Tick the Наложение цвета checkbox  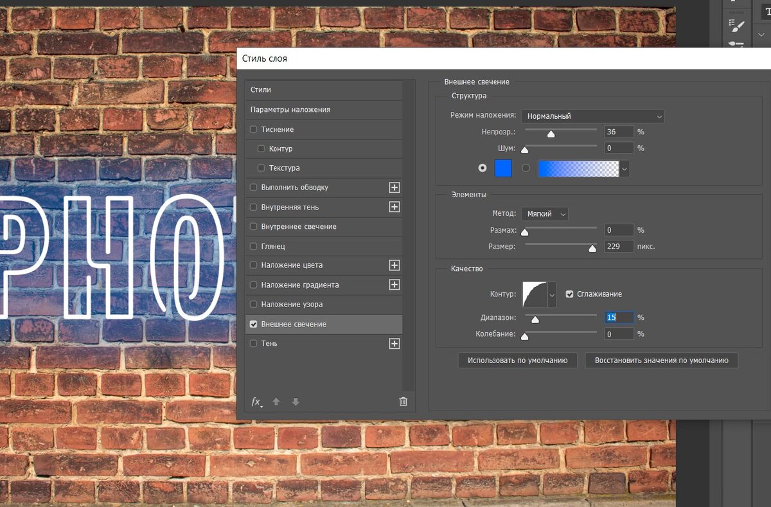[x=253, y=265]
